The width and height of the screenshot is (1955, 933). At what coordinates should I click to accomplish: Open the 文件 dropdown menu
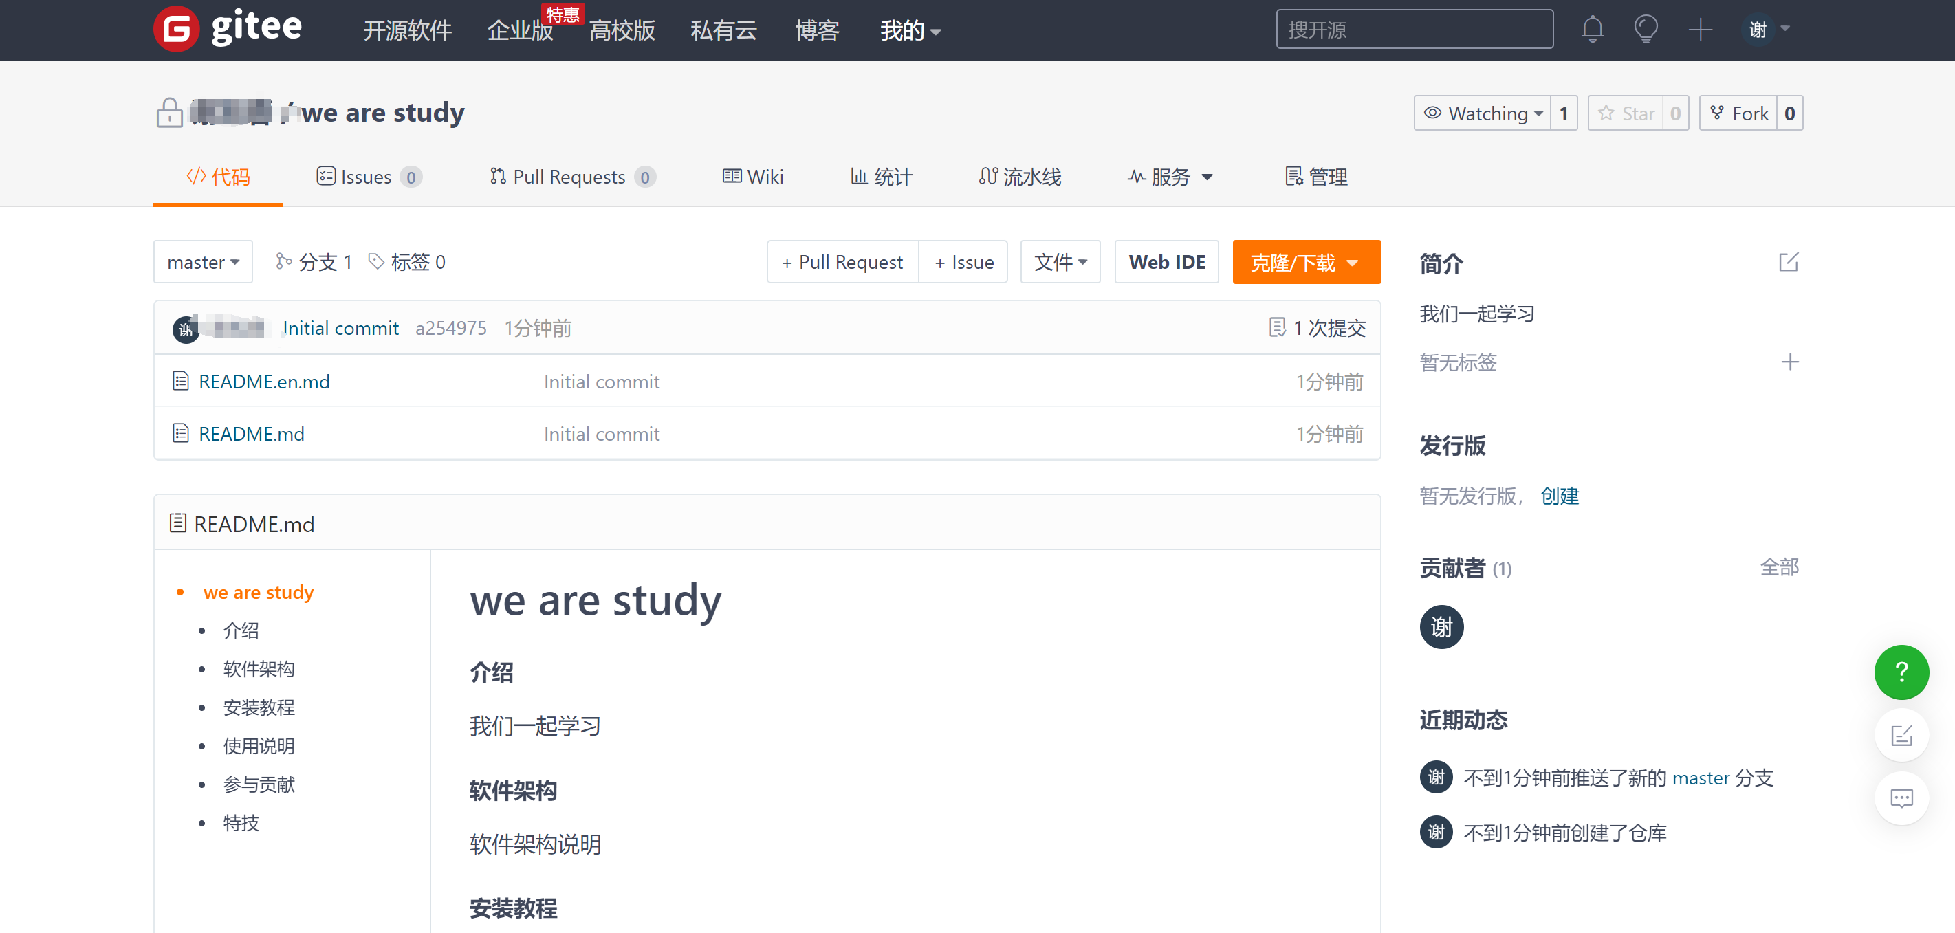(x=1060, y=263)
